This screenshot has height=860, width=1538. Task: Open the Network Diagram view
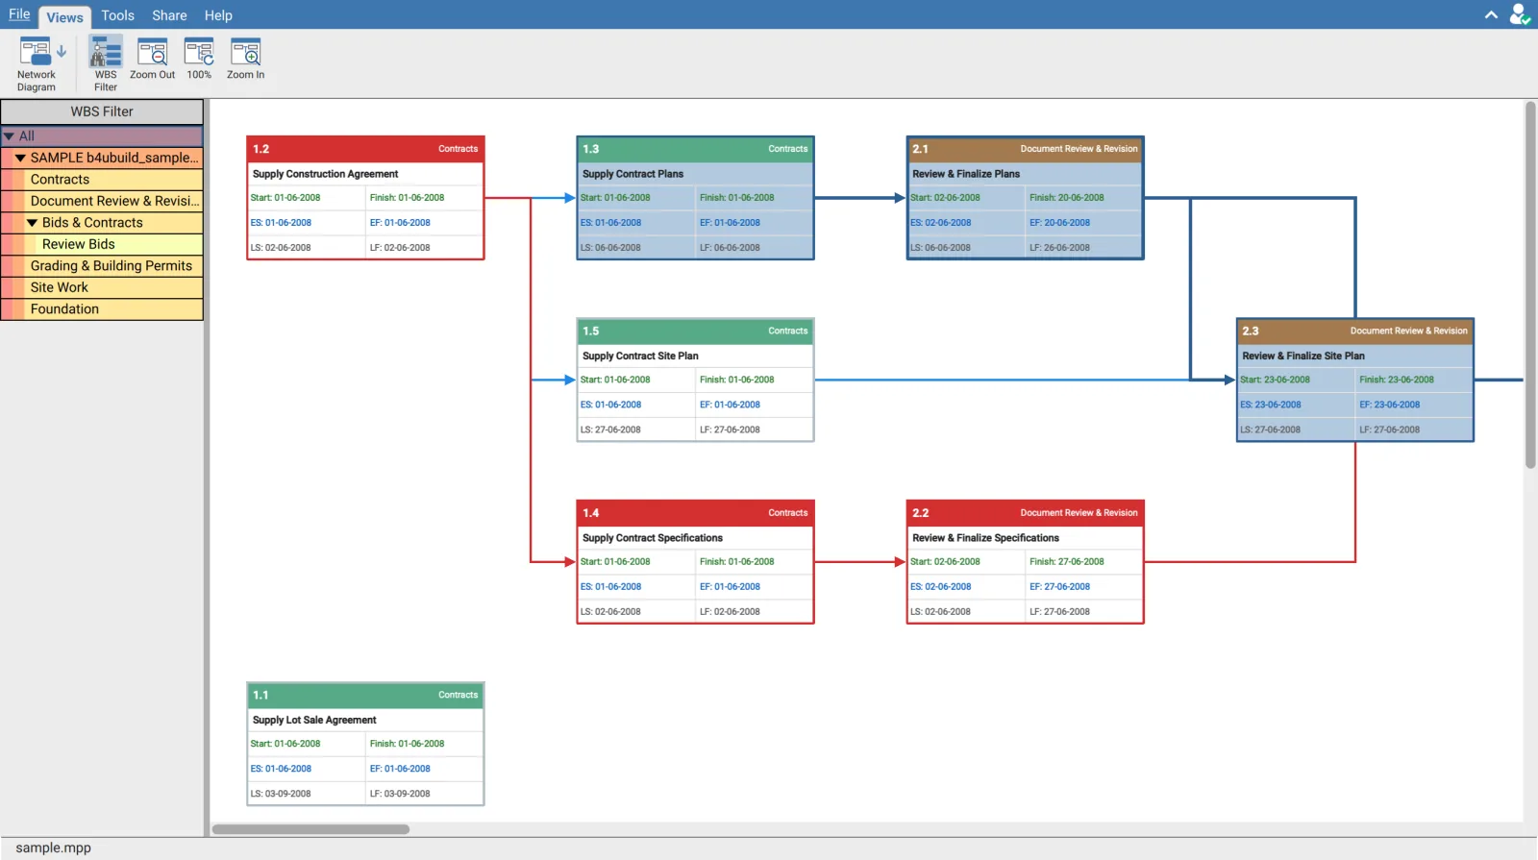click(x=36, y=63)
